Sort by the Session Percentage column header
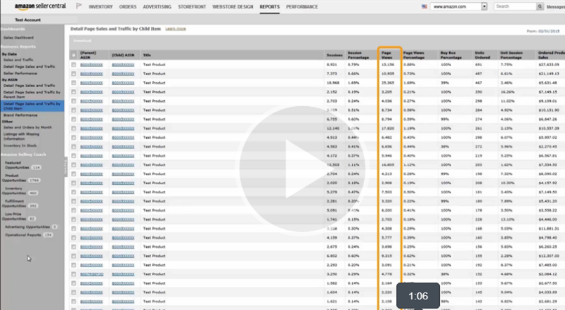Image resolution: width=565 pixels, height=310 pixels. pyautogui.click(x=358, y=55)
